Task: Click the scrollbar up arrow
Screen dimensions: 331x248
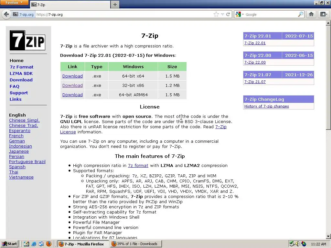Action: click(328, 23)
